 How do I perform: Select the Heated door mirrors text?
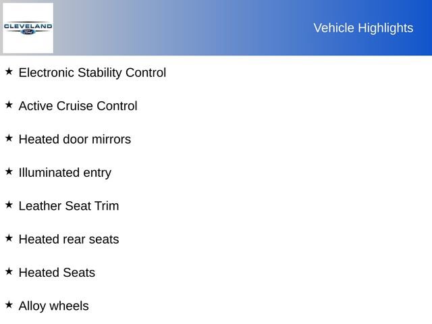tap(74, 139)
